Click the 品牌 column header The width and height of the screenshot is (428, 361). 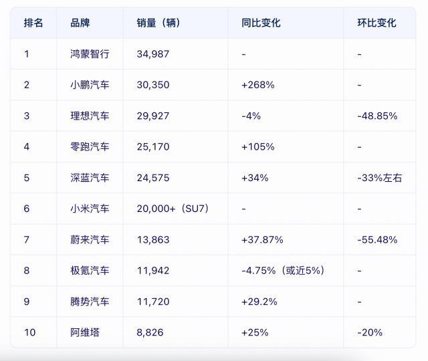80,23
